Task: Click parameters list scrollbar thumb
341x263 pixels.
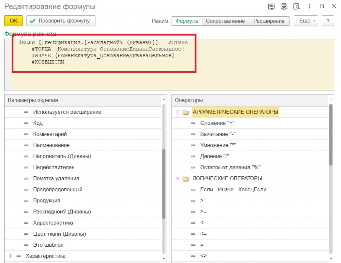Action: [x=164, y=184]
